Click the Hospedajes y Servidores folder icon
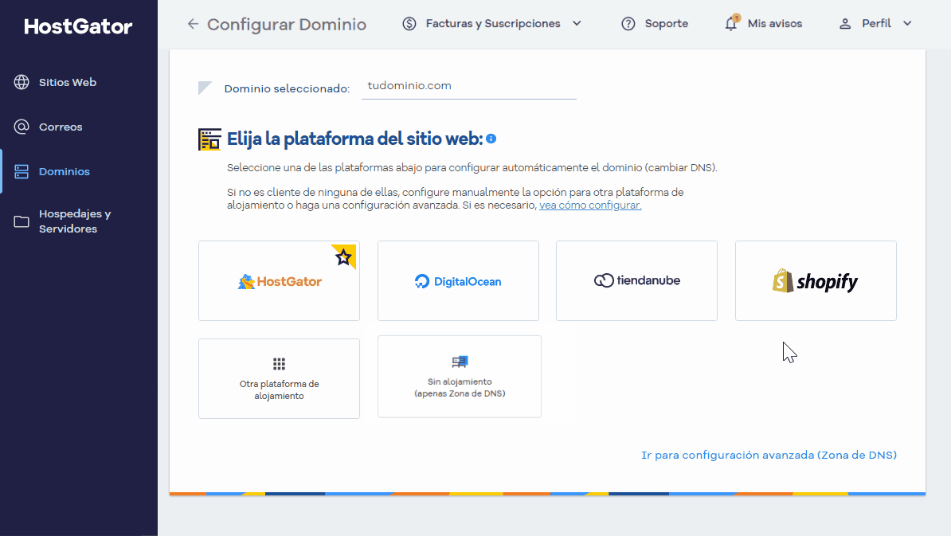The width and height of the screenshot is (951, 536). pos(22,221)
